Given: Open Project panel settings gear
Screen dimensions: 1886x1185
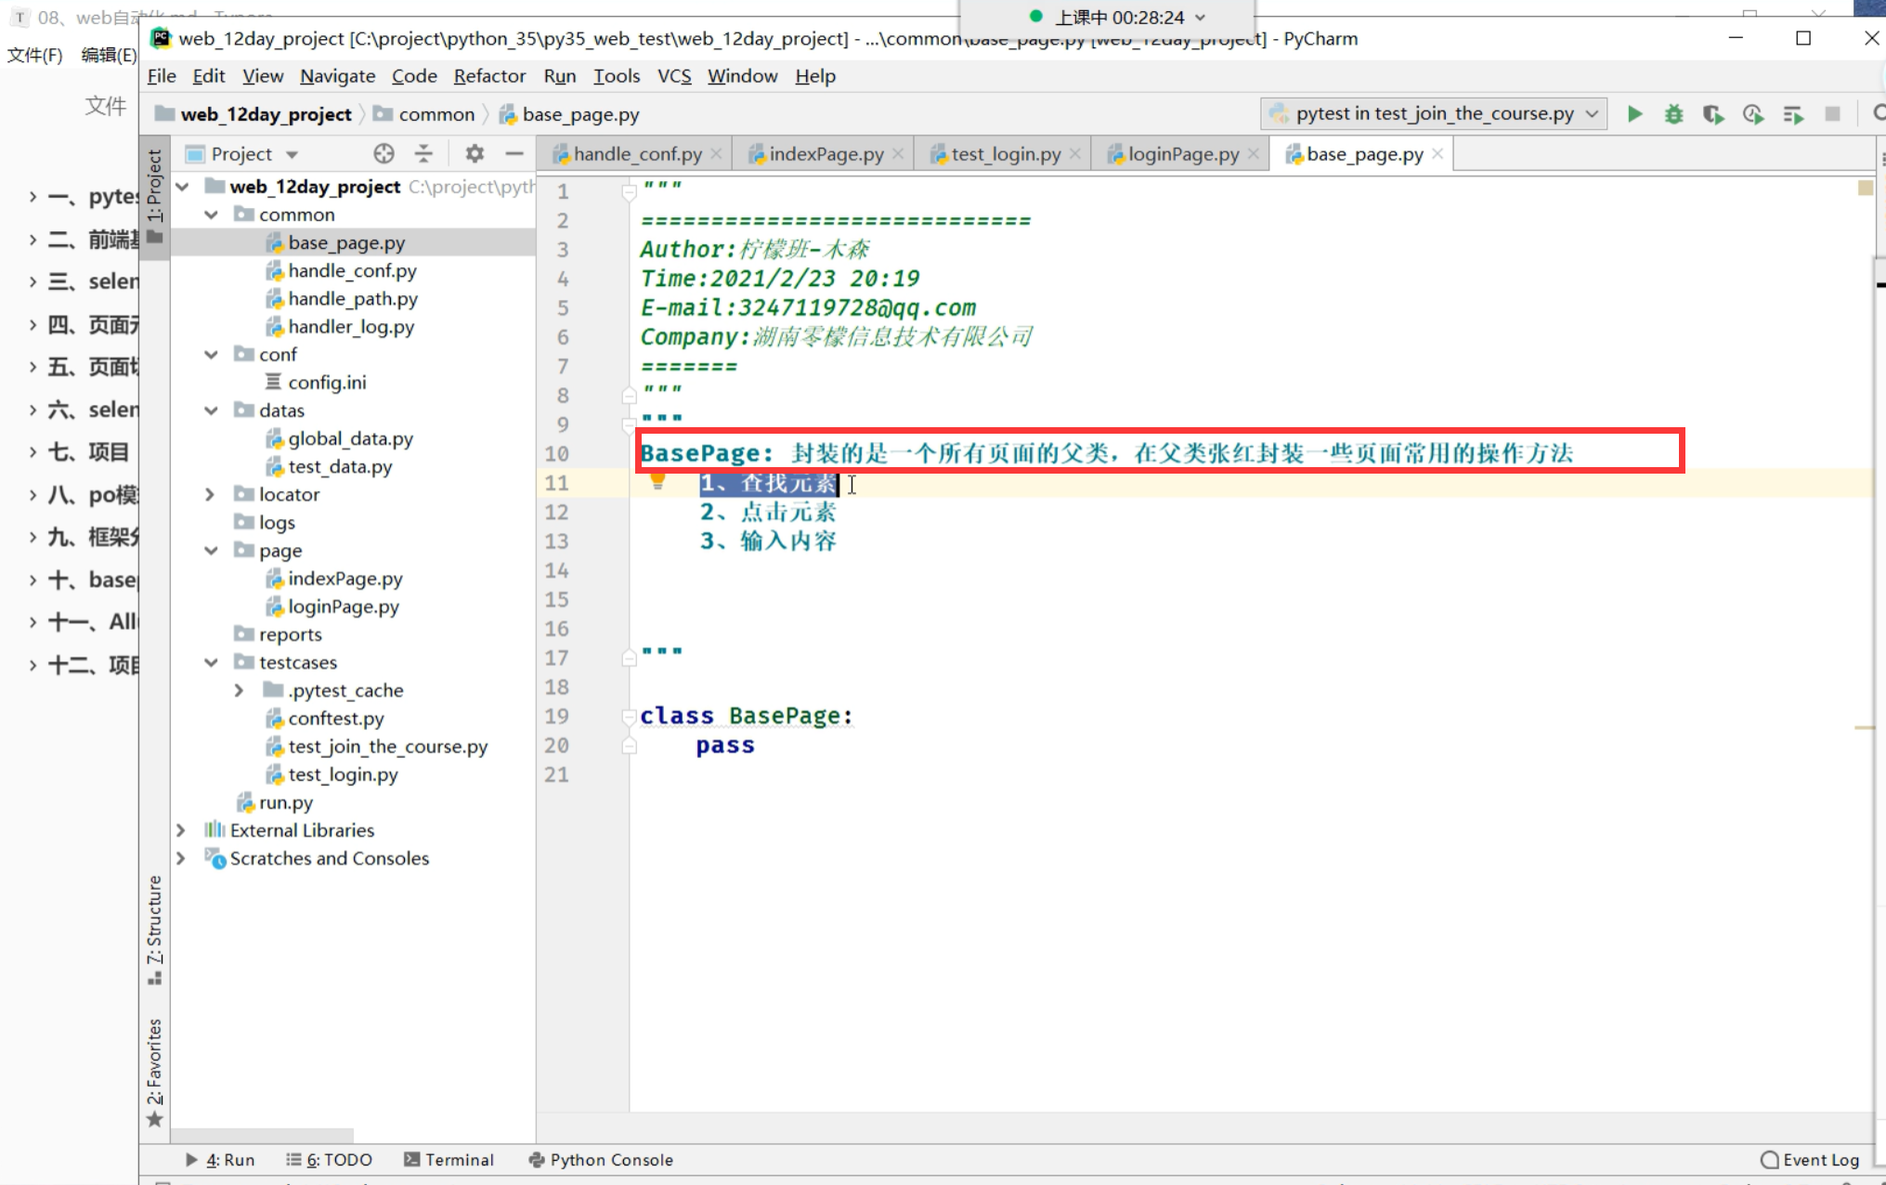Looking at the screenshot, I should pyautogui.click(x=475, y=153).
